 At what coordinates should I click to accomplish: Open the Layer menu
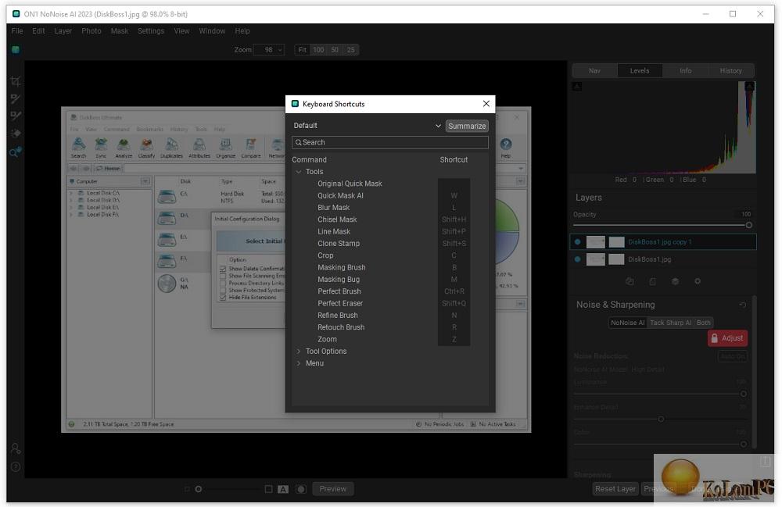pos(63,31)
